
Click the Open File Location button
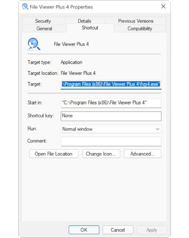tap(54, 154)
